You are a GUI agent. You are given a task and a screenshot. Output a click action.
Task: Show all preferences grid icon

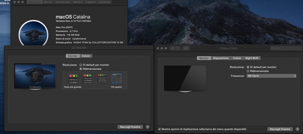[186, 48]
